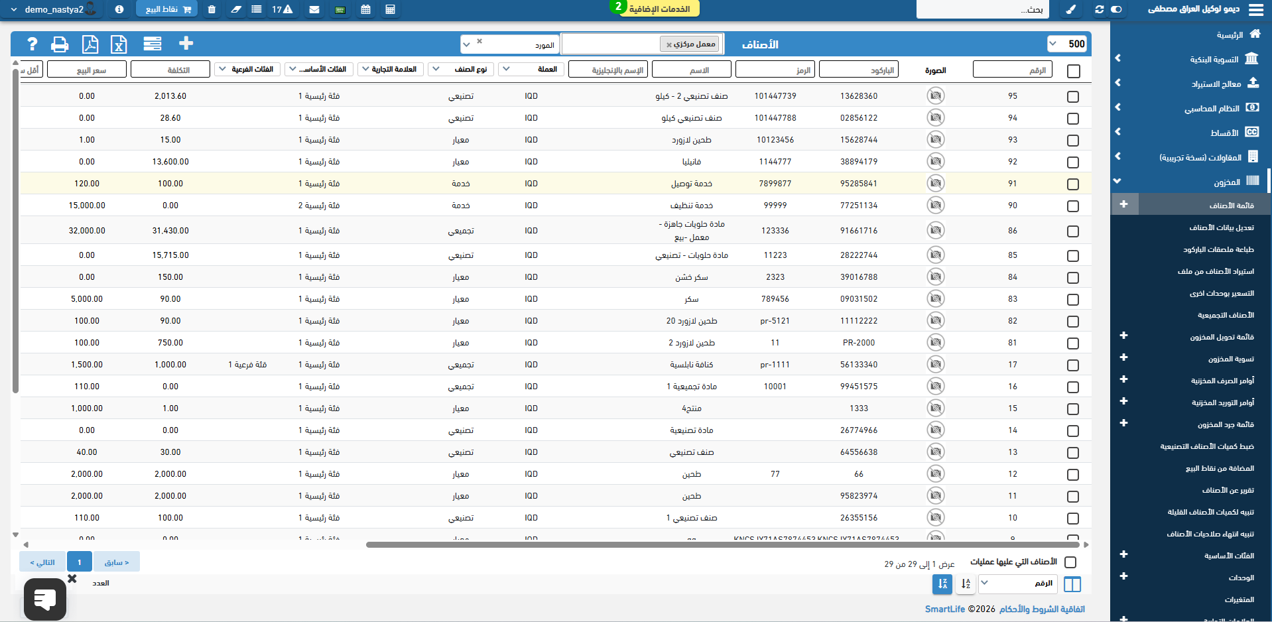This screenshot has height=622, width=1272.
Task: Open the SmartLife footer link
Action: tap(945, 609)
